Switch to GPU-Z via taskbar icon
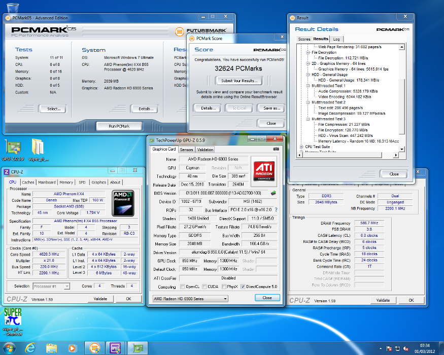 138,348
